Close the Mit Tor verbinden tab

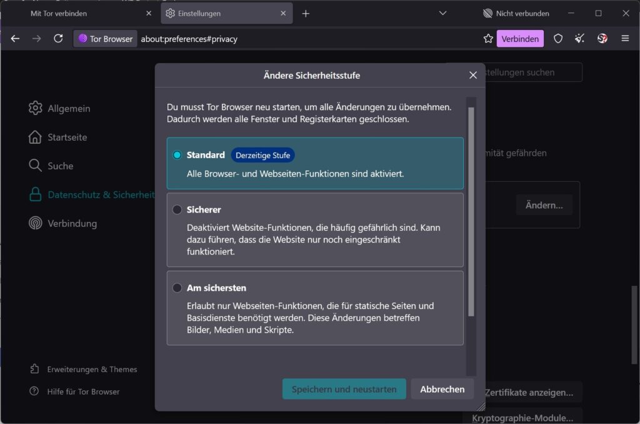tap(149, 14)
